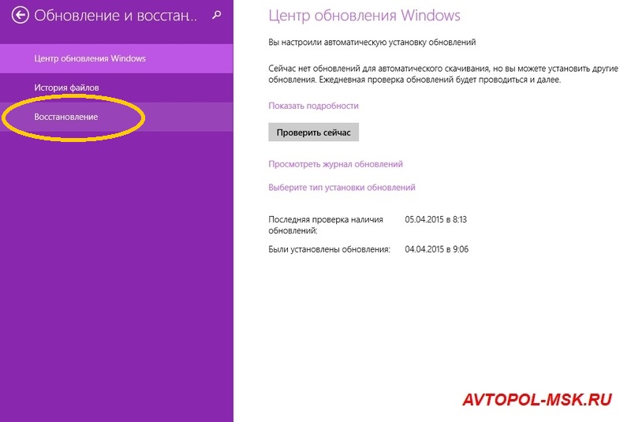Select the 04.04.2015 в 9:06 date text
The width and height of the screenshot is (631, 422).
pyautogui.click(x=437, y=249)
